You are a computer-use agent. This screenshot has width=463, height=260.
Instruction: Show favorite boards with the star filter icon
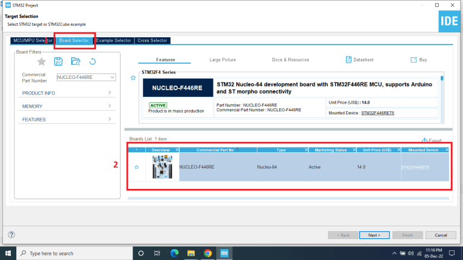[42, 61]
